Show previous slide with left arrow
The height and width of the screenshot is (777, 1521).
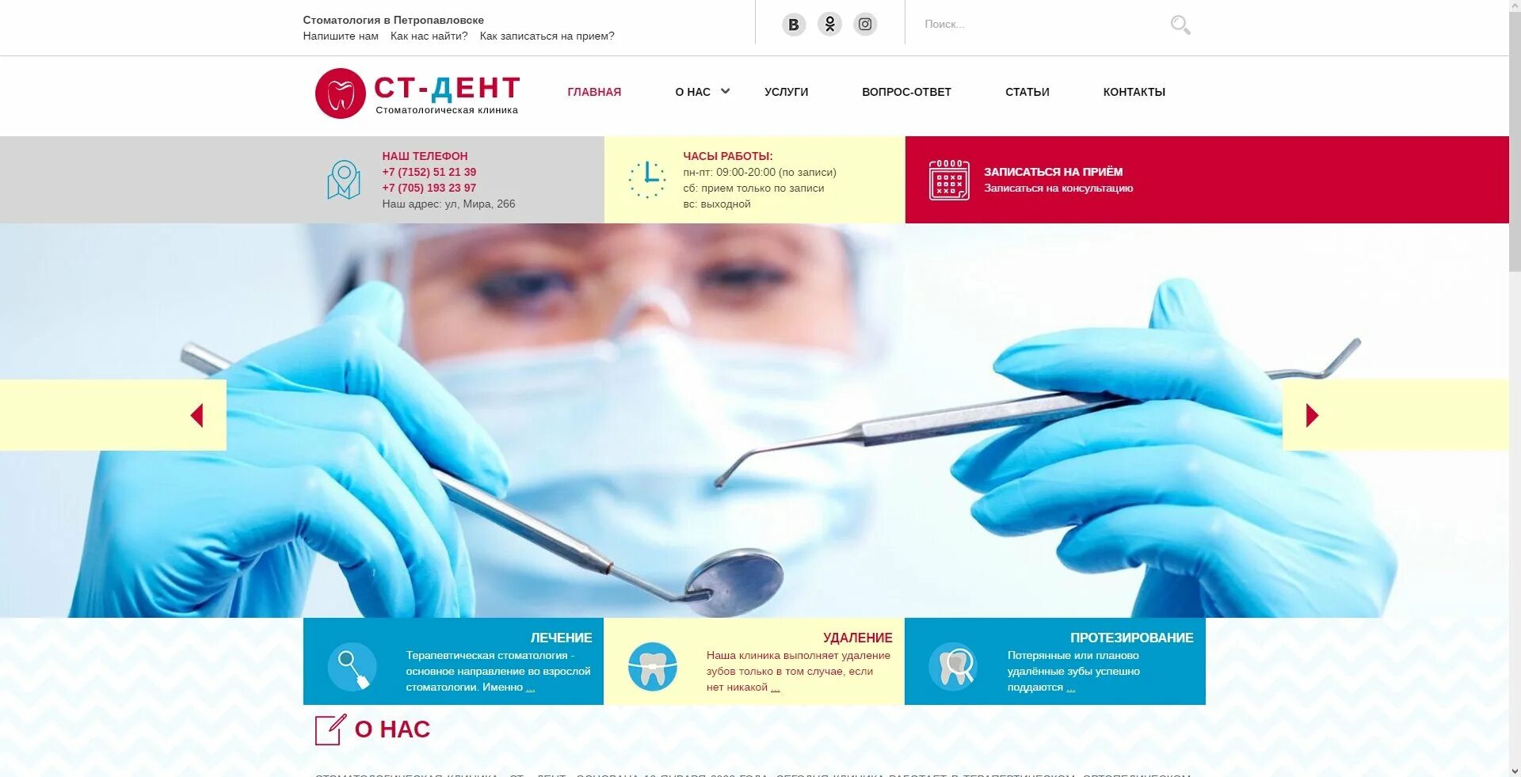(x=196, y=415)
